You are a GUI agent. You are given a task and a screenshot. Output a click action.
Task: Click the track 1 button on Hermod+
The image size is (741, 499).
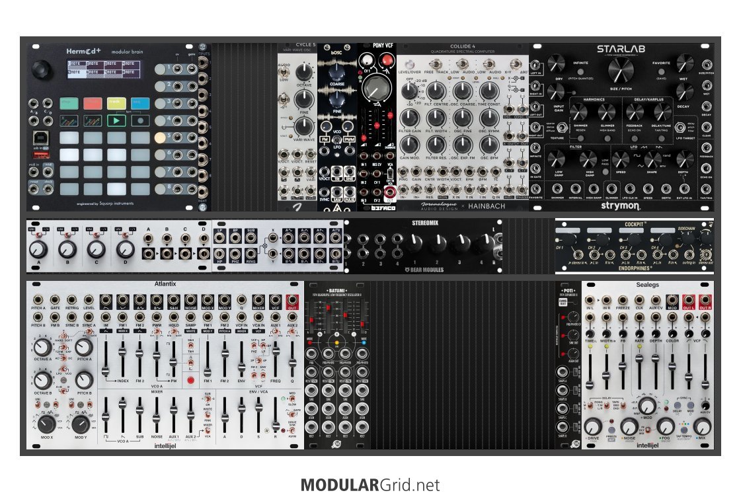coord(160,69)
